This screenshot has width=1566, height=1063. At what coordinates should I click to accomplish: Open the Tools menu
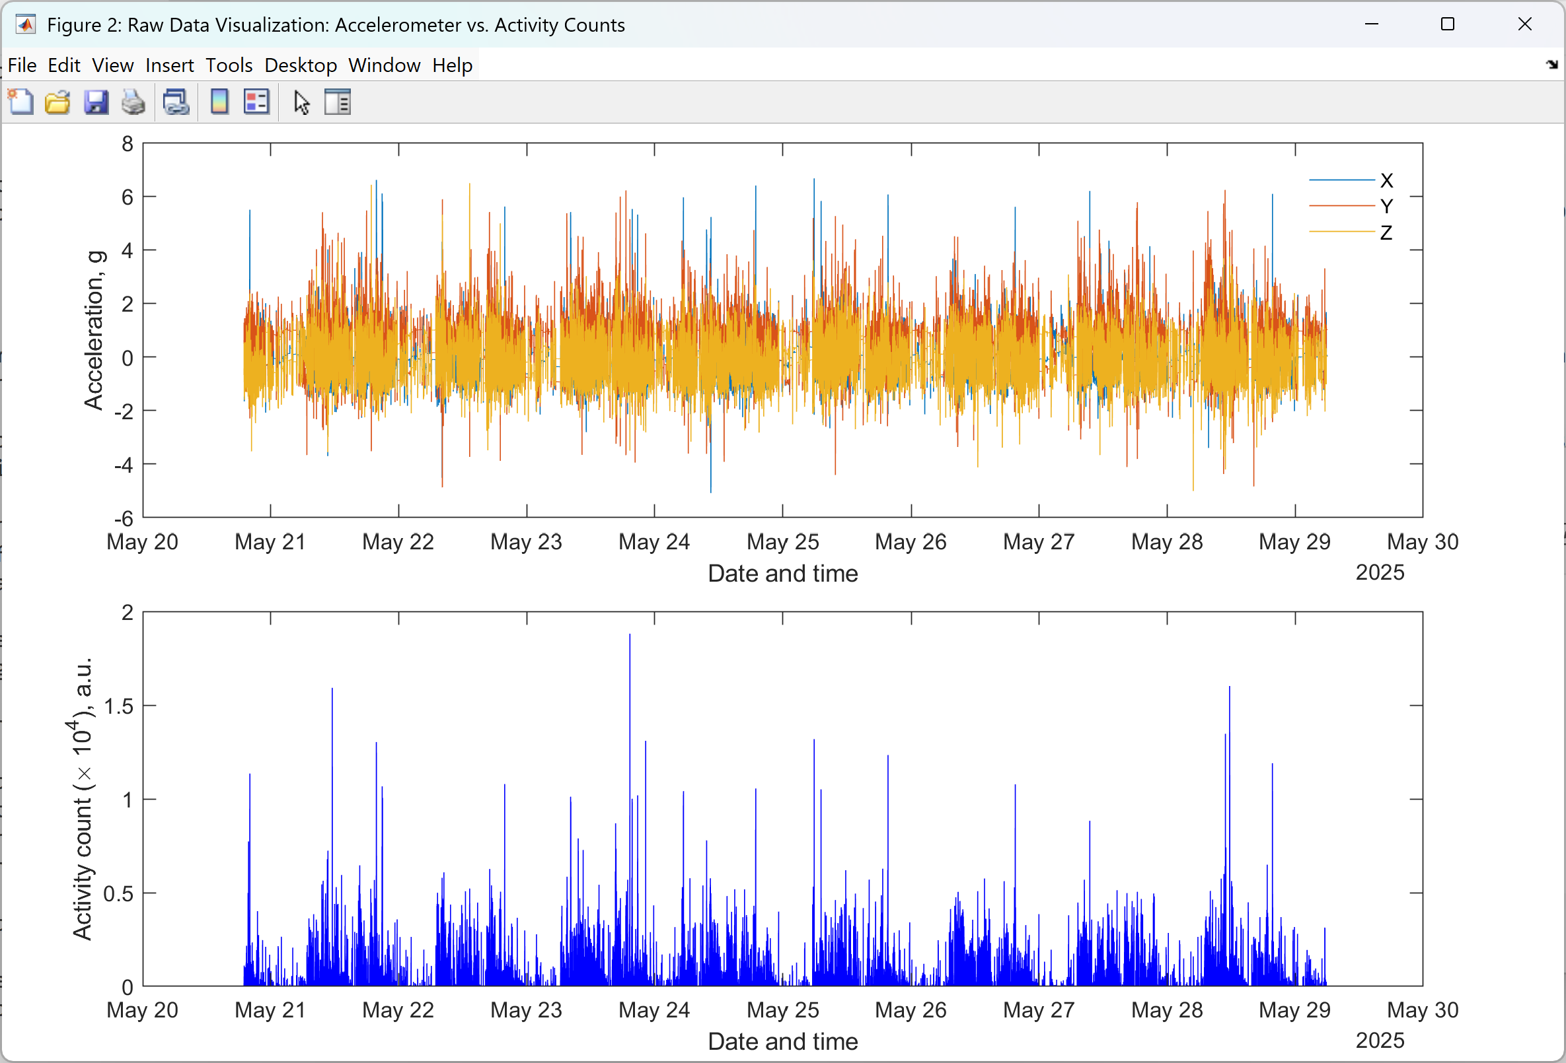[x=229, y=65]
